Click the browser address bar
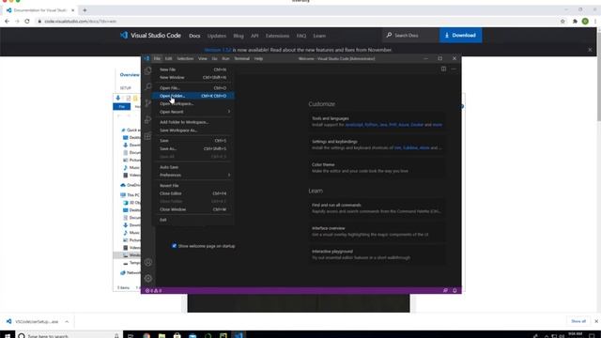 [x=295, y=22]
